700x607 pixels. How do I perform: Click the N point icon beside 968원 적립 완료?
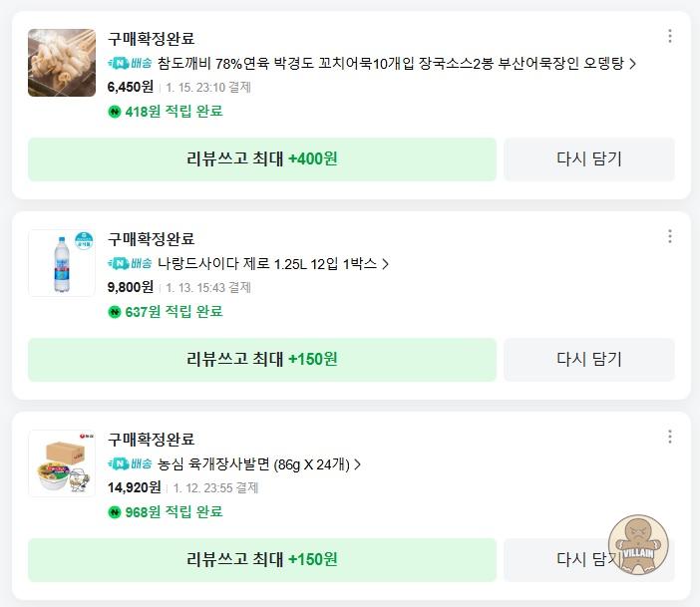(x=114, y=512)
